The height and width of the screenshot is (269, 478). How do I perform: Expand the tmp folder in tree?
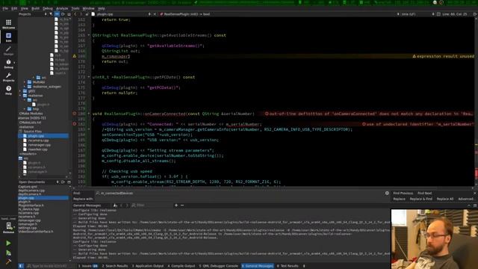[25, 109]
